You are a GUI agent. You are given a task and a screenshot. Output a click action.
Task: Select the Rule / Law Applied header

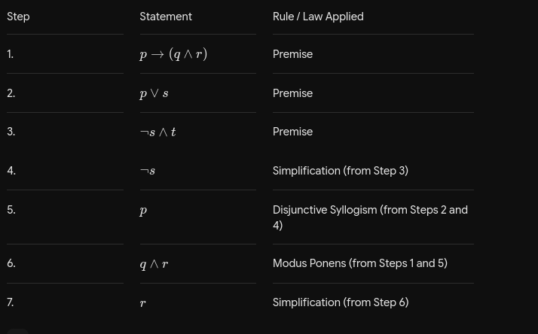(318, 17)
